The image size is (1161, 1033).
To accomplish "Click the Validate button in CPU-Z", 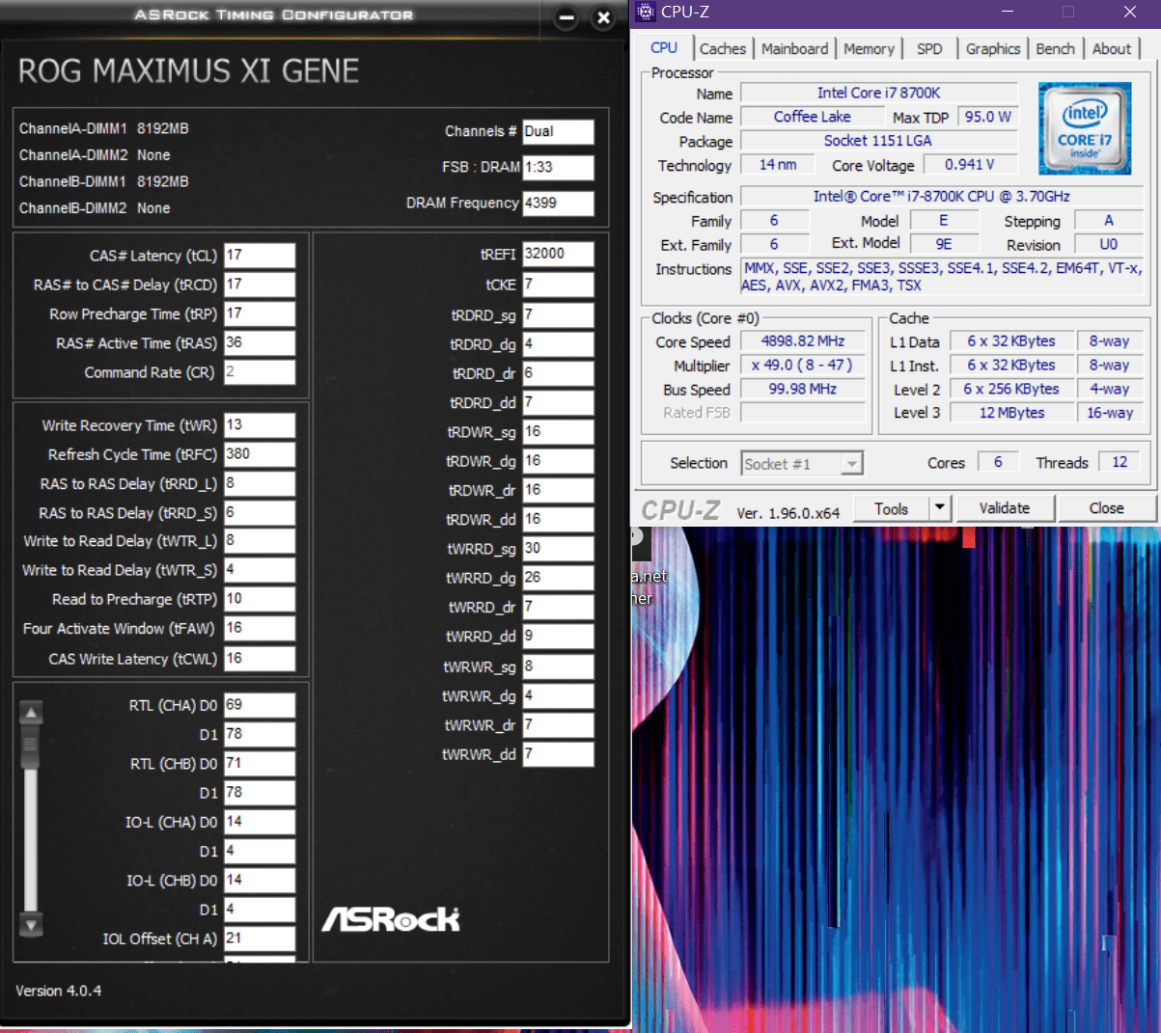I will click(1005, 508).
